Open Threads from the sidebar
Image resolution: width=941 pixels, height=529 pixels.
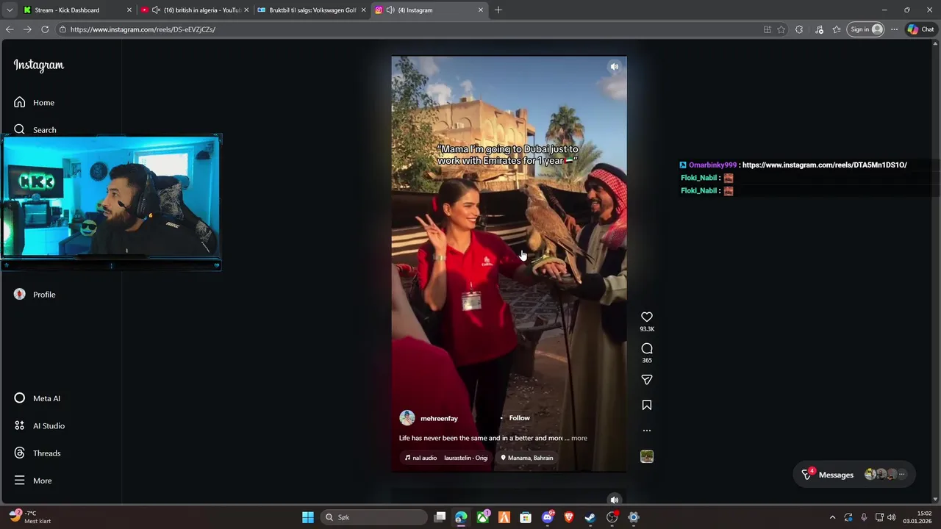point(37,453)
